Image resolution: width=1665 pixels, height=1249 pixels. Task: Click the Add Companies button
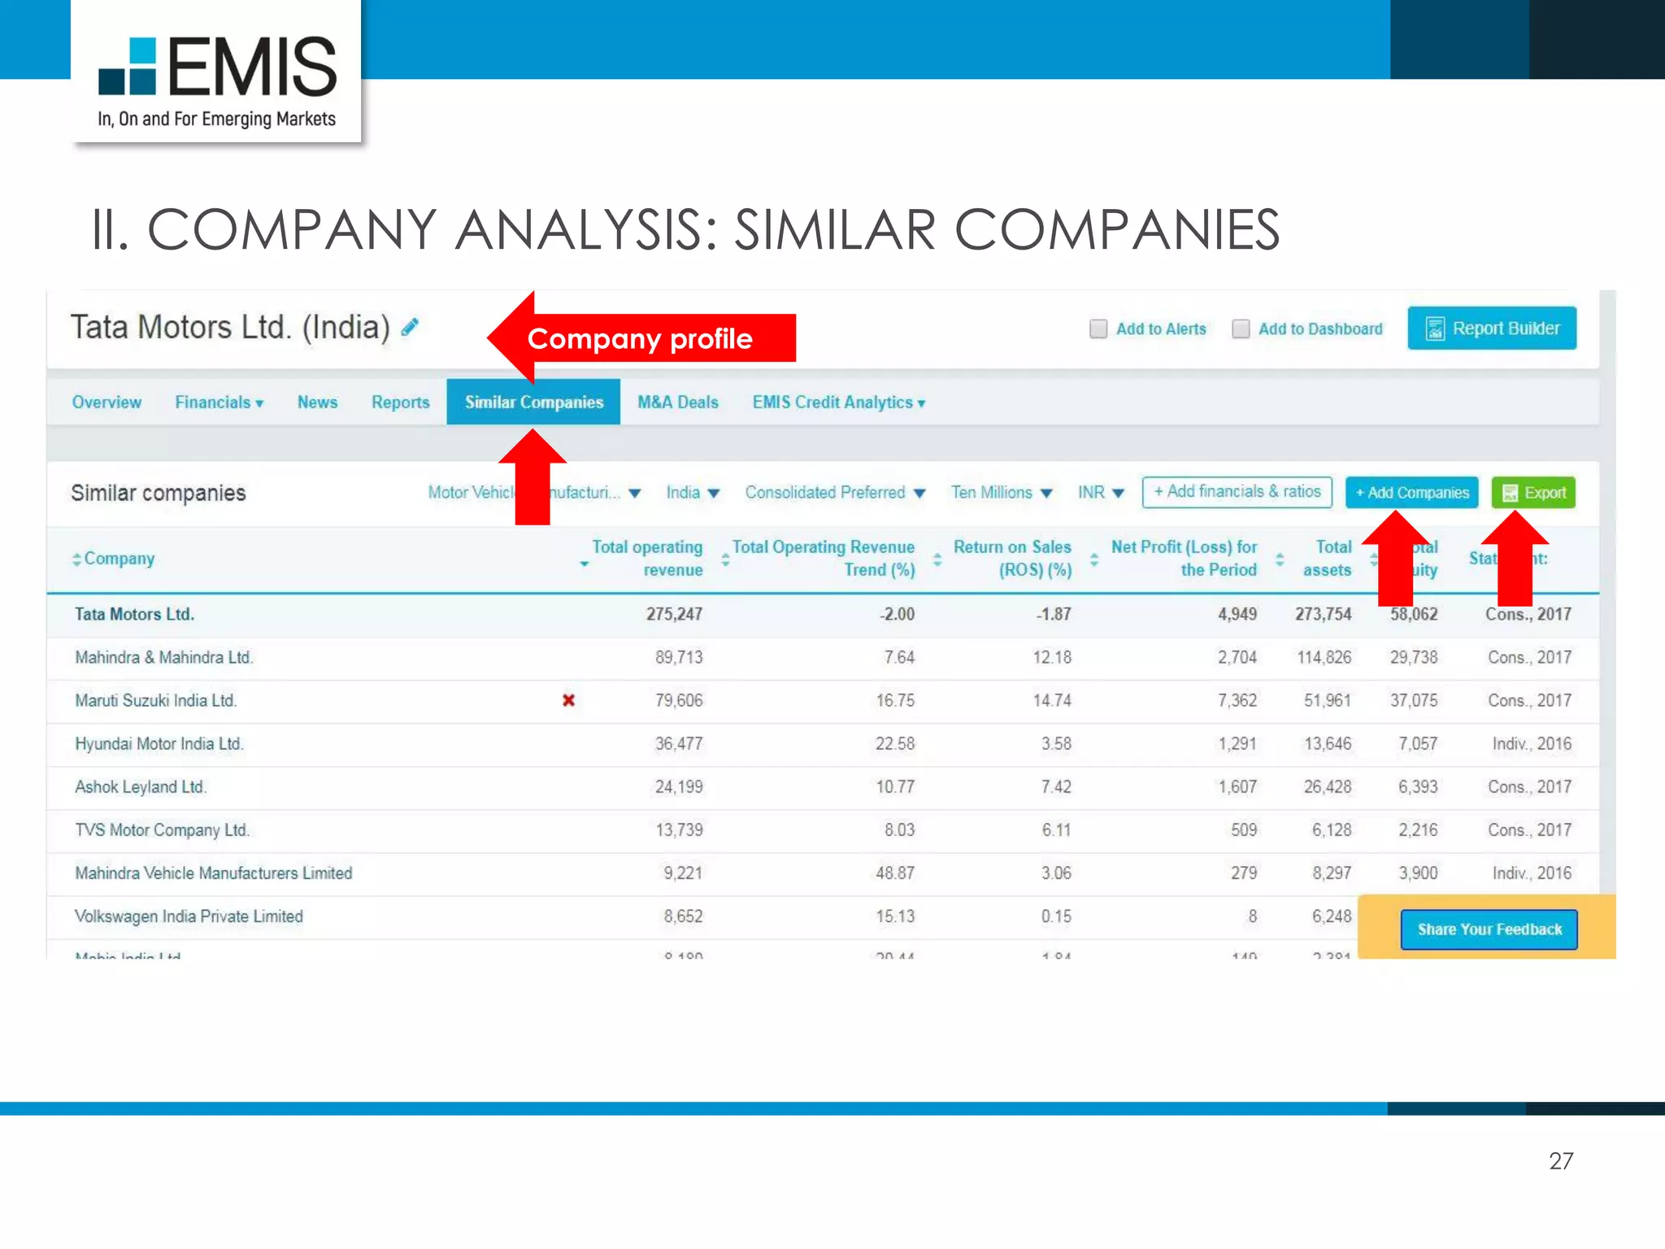coord(1411,493)
